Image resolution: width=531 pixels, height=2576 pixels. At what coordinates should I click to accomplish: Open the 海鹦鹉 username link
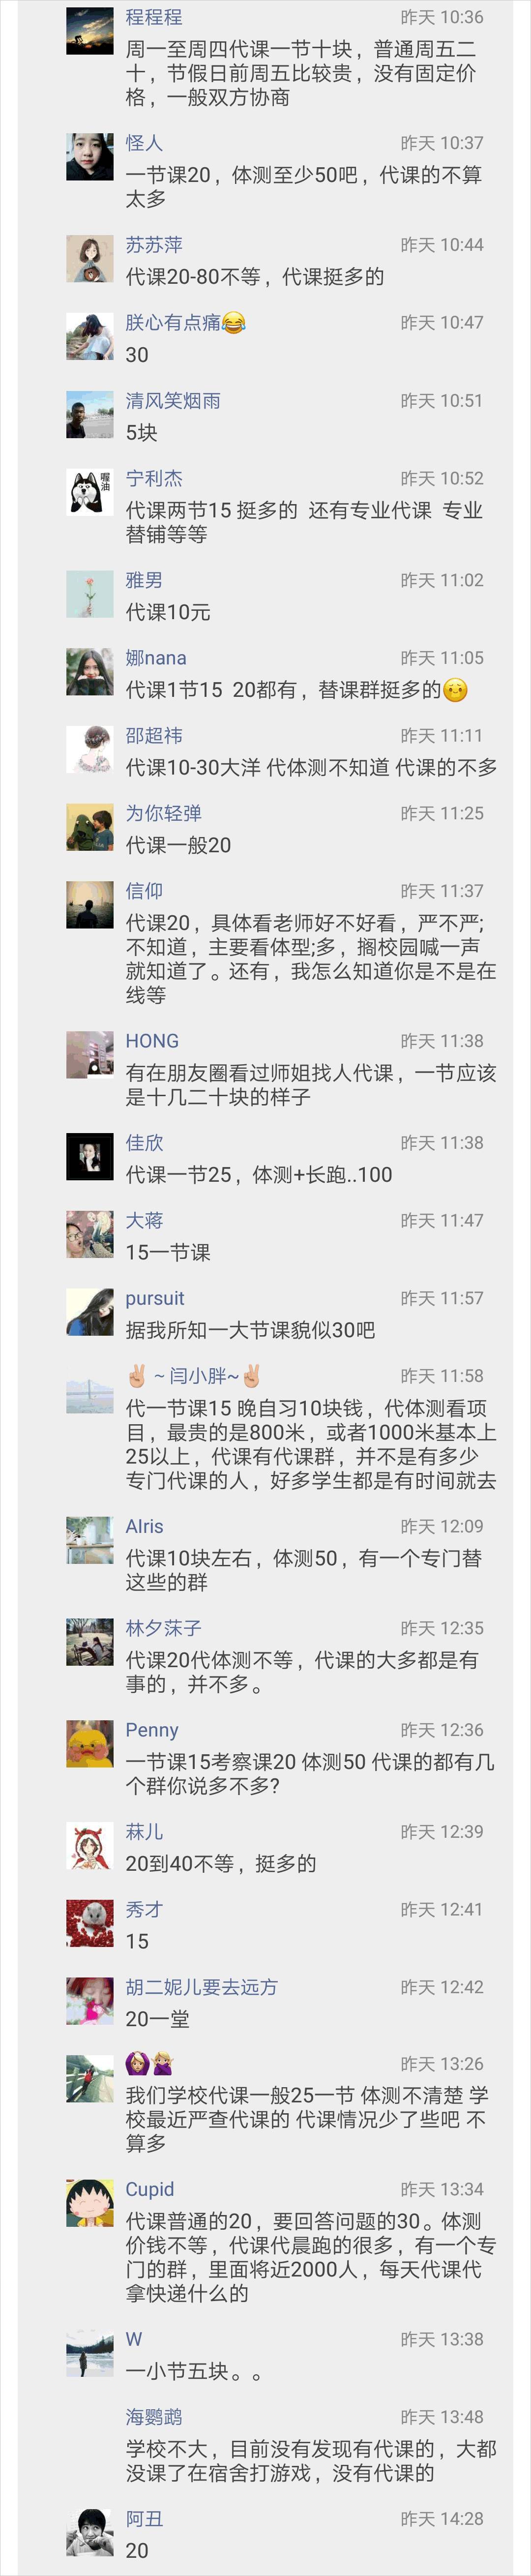[154, 2417]
